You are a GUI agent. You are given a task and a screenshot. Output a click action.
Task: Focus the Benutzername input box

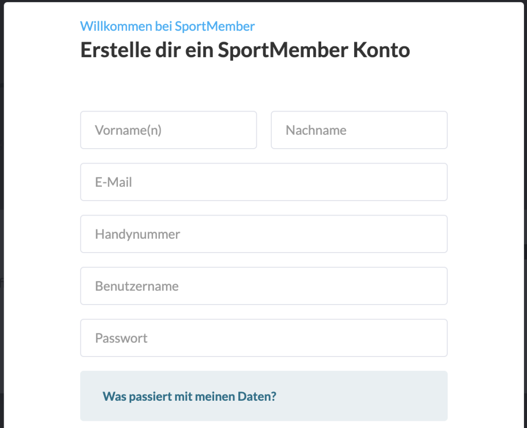[x=263, y=286]
